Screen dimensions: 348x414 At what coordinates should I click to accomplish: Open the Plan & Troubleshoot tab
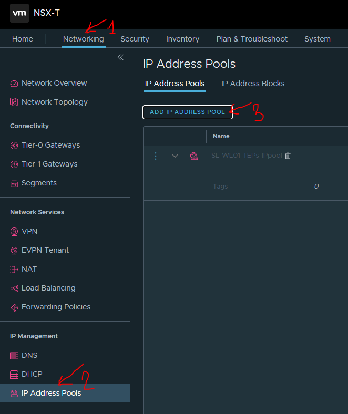click(252, 39)
